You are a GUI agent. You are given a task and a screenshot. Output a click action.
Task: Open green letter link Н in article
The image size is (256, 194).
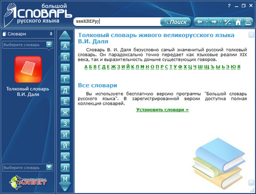pyautogui.click(x=147, y=67)
